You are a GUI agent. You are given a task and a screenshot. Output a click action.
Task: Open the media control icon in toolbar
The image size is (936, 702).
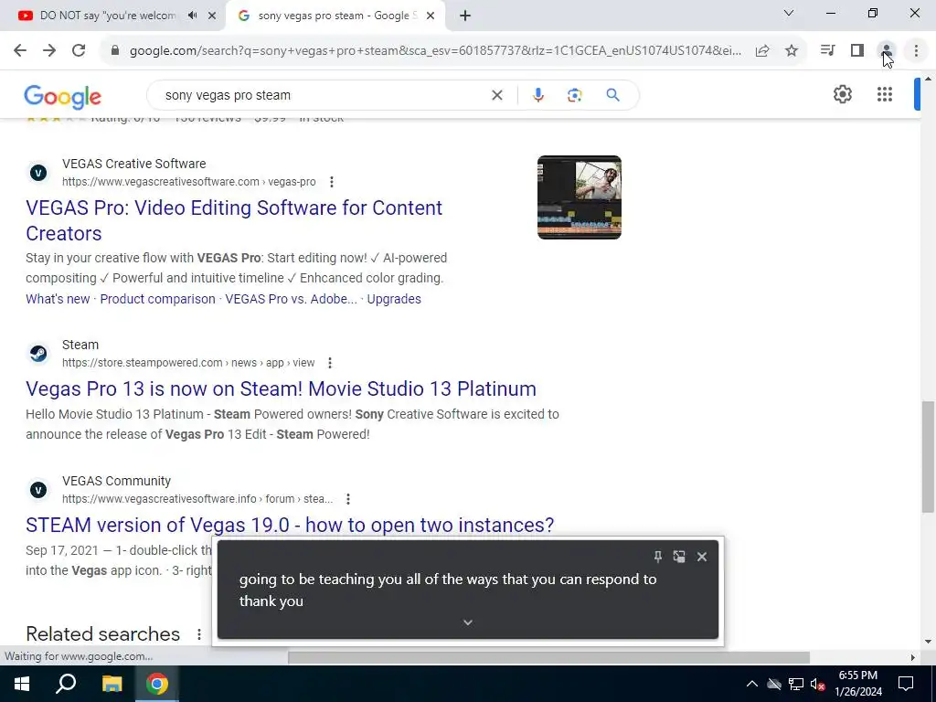pyautogui.click(x=828, y=51)
